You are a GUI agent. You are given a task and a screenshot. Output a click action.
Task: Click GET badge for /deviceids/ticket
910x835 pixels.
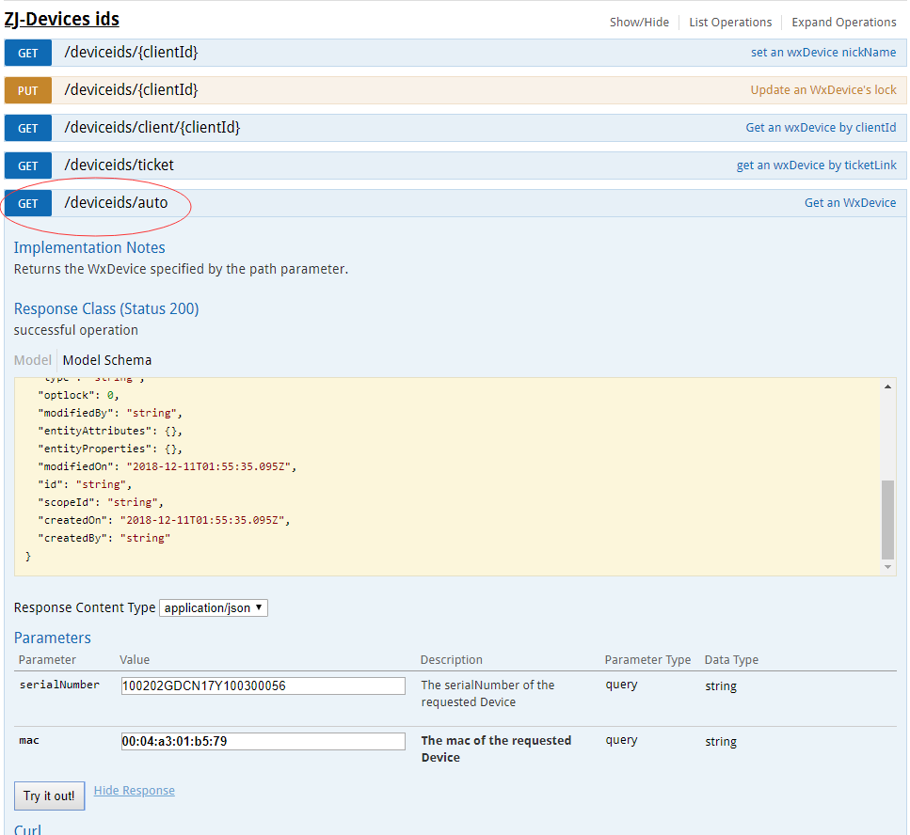(x=28, y=165)
